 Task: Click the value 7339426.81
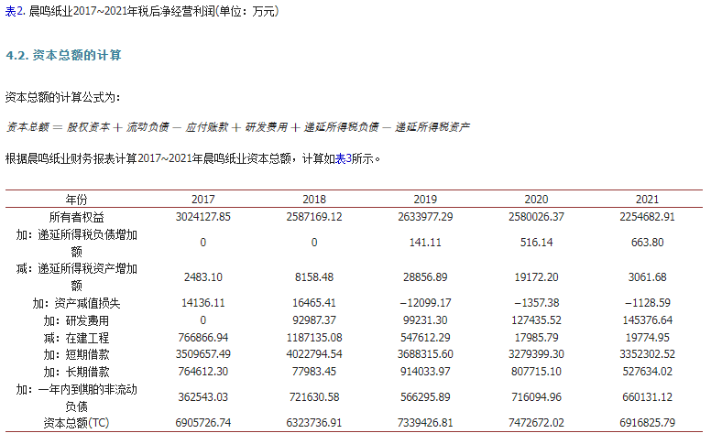(425, 423)
